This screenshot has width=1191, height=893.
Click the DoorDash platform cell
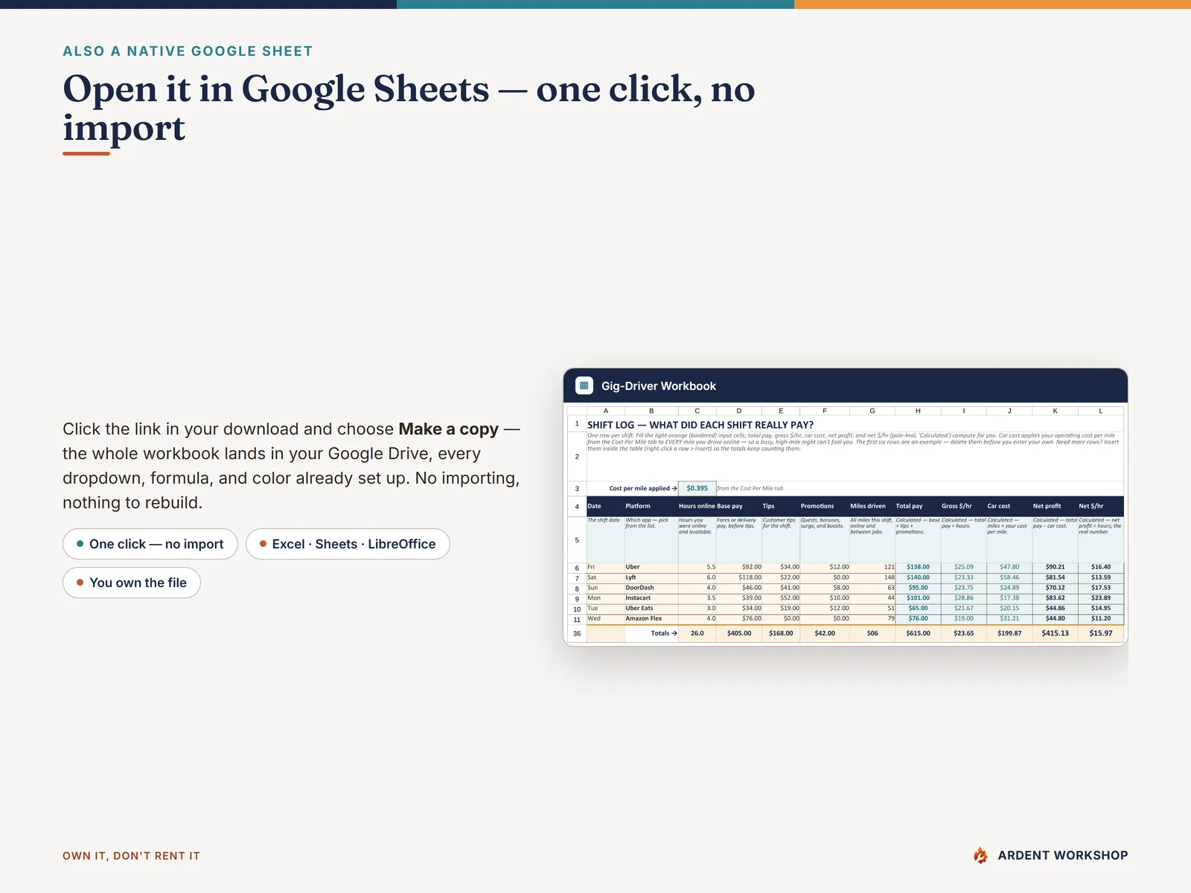click(651, 588)
